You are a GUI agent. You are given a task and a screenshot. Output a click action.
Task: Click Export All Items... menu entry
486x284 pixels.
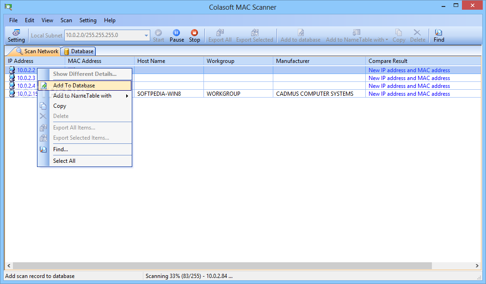[x=85, y=128]
